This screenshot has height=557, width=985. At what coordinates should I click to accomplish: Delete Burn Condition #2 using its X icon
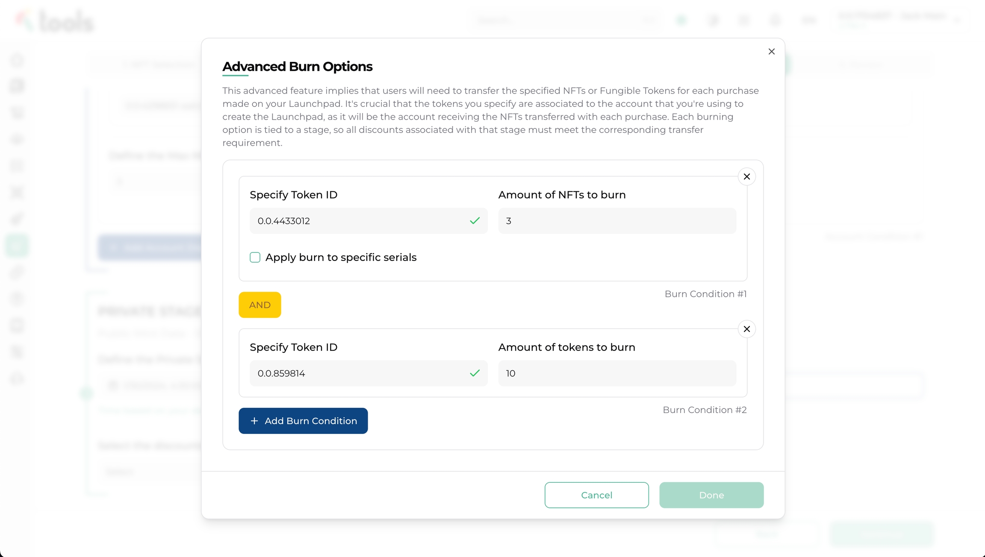[746, 329]
